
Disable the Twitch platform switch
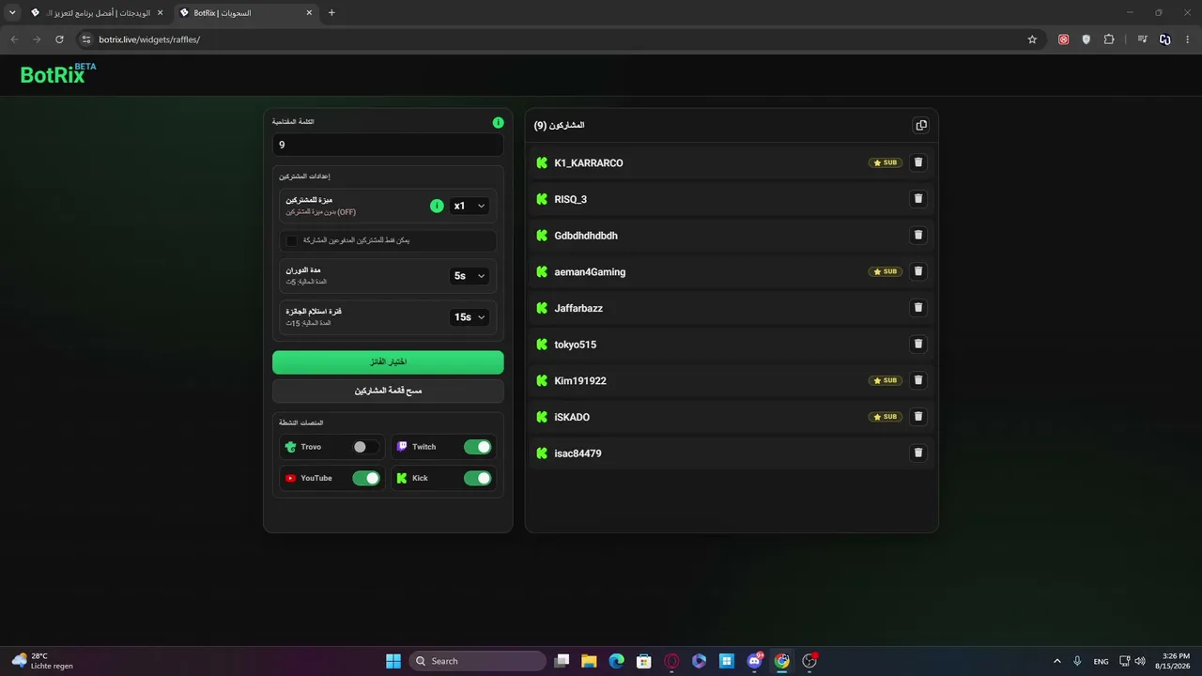(477, 447)
